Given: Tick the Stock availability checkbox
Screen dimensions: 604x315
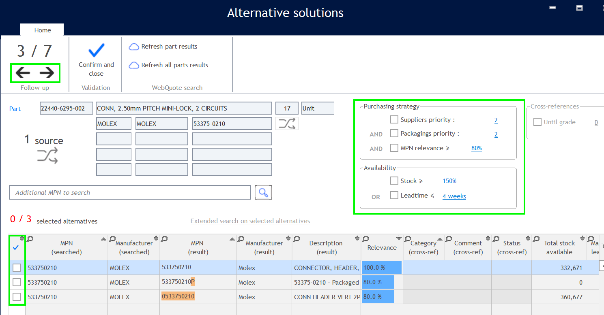Looking at the screenshot, I should [x=394, y=181].
